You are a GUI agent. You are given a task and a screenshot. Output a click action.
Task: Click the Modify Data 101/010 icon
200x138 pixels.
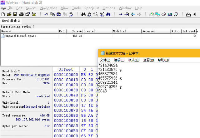(71, 14)
